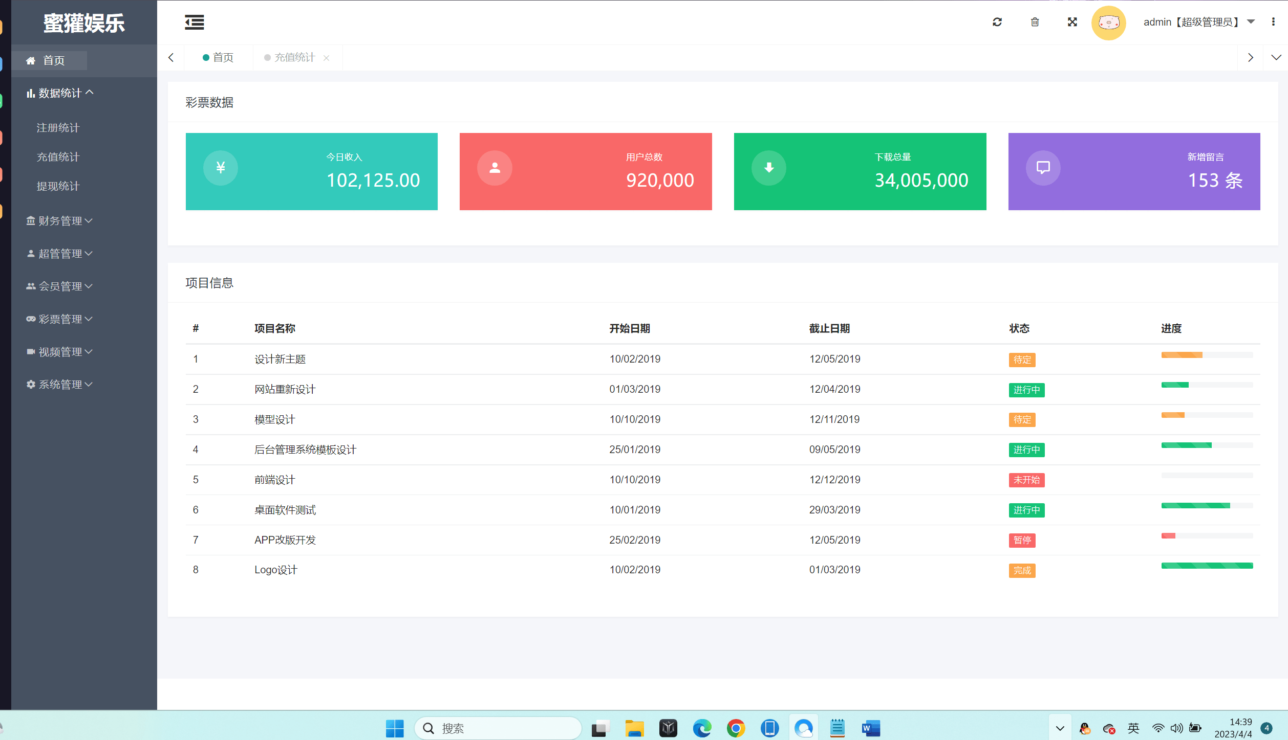Click the 进行中 badge for 网站重新设计

(1026, 390)
